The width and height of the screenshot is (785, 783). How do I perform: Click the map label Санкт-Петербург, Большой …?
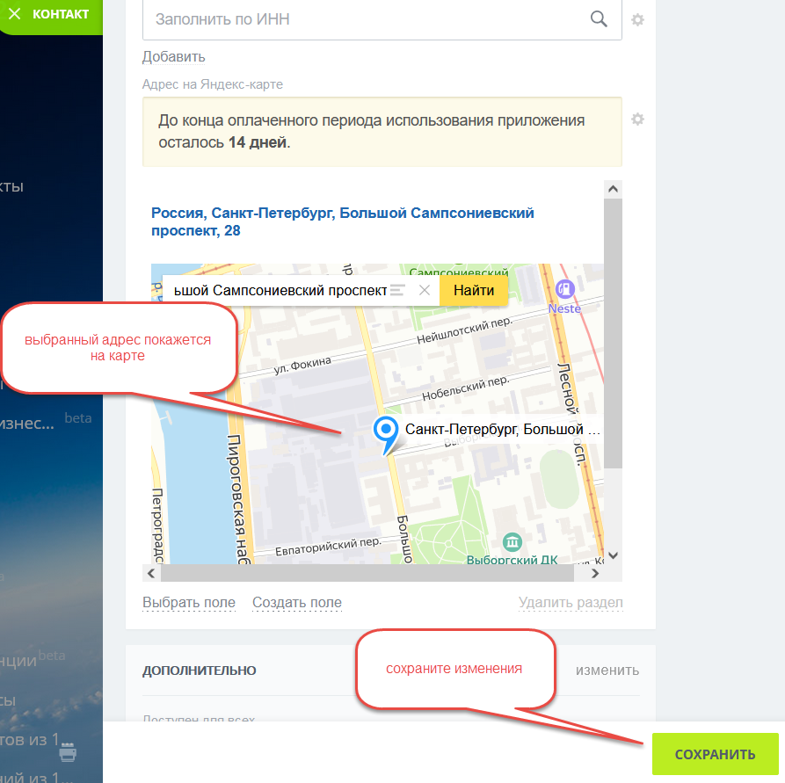coord(503,429)
